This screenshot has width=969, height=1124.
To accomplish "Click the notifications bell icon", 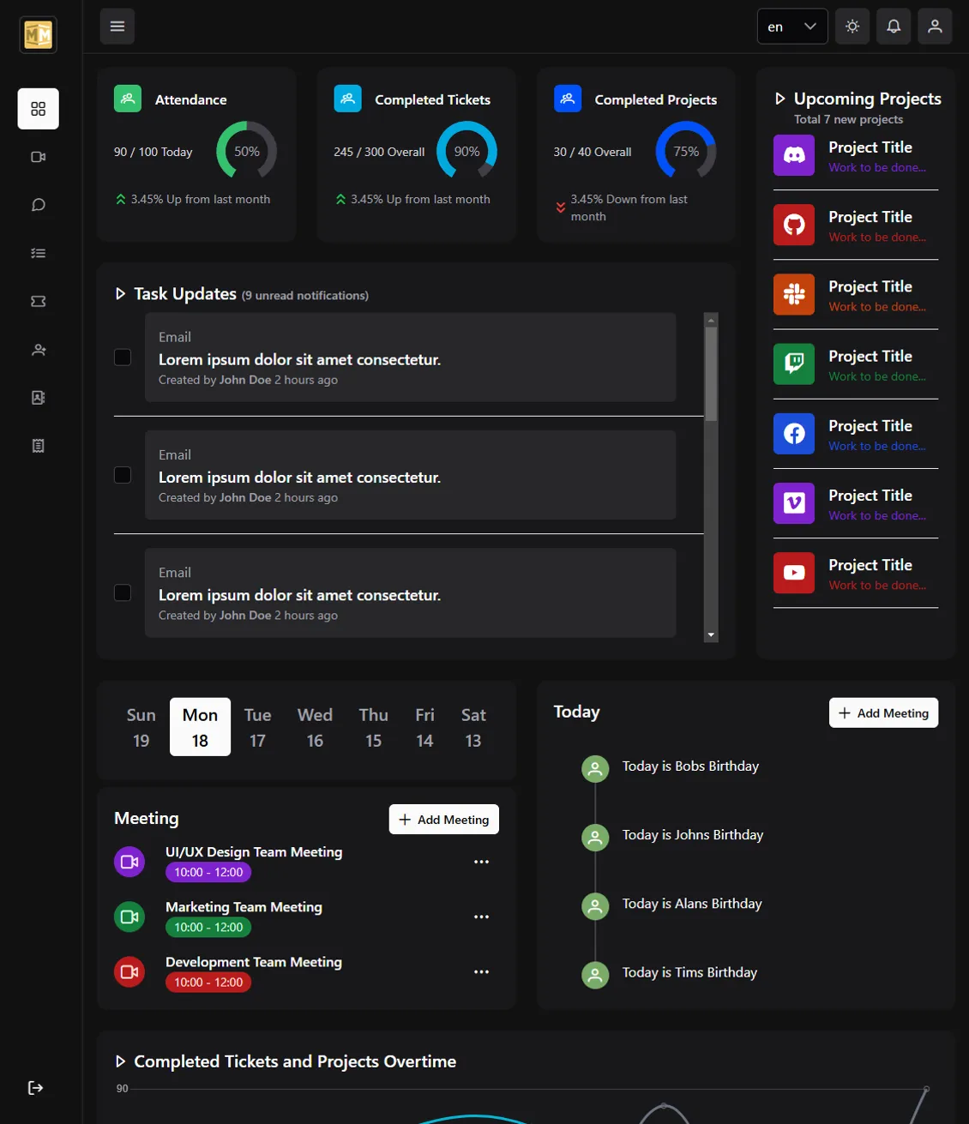I will click(894, 27).
